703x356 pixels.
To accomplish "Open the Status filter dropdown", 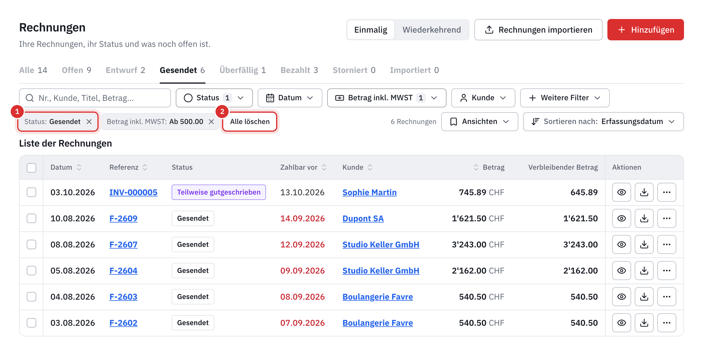I will point(214,98).
